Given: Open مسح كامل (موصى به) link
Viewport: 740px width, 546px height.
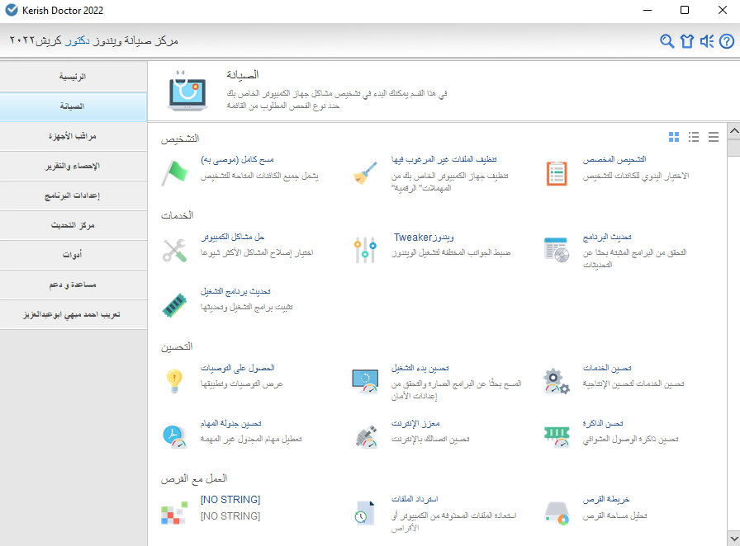Looking at the screenshot, I should pos(237,160).
